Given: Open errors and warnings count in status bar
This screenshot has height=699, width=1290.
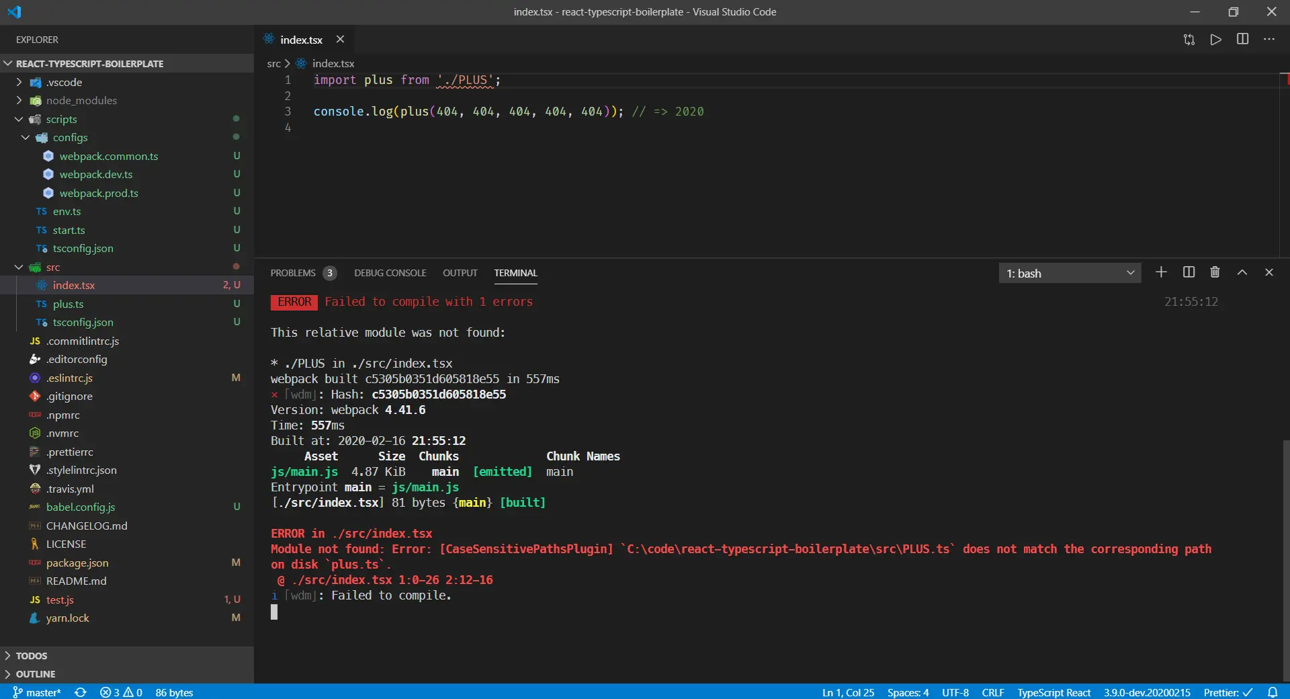Looking at the screenshot, I should tap(121, 692).
